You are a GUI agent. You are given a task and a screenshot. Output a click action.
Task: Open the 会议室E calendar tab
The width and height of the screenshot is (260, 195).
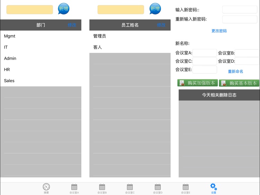click(x=185, y=189)
